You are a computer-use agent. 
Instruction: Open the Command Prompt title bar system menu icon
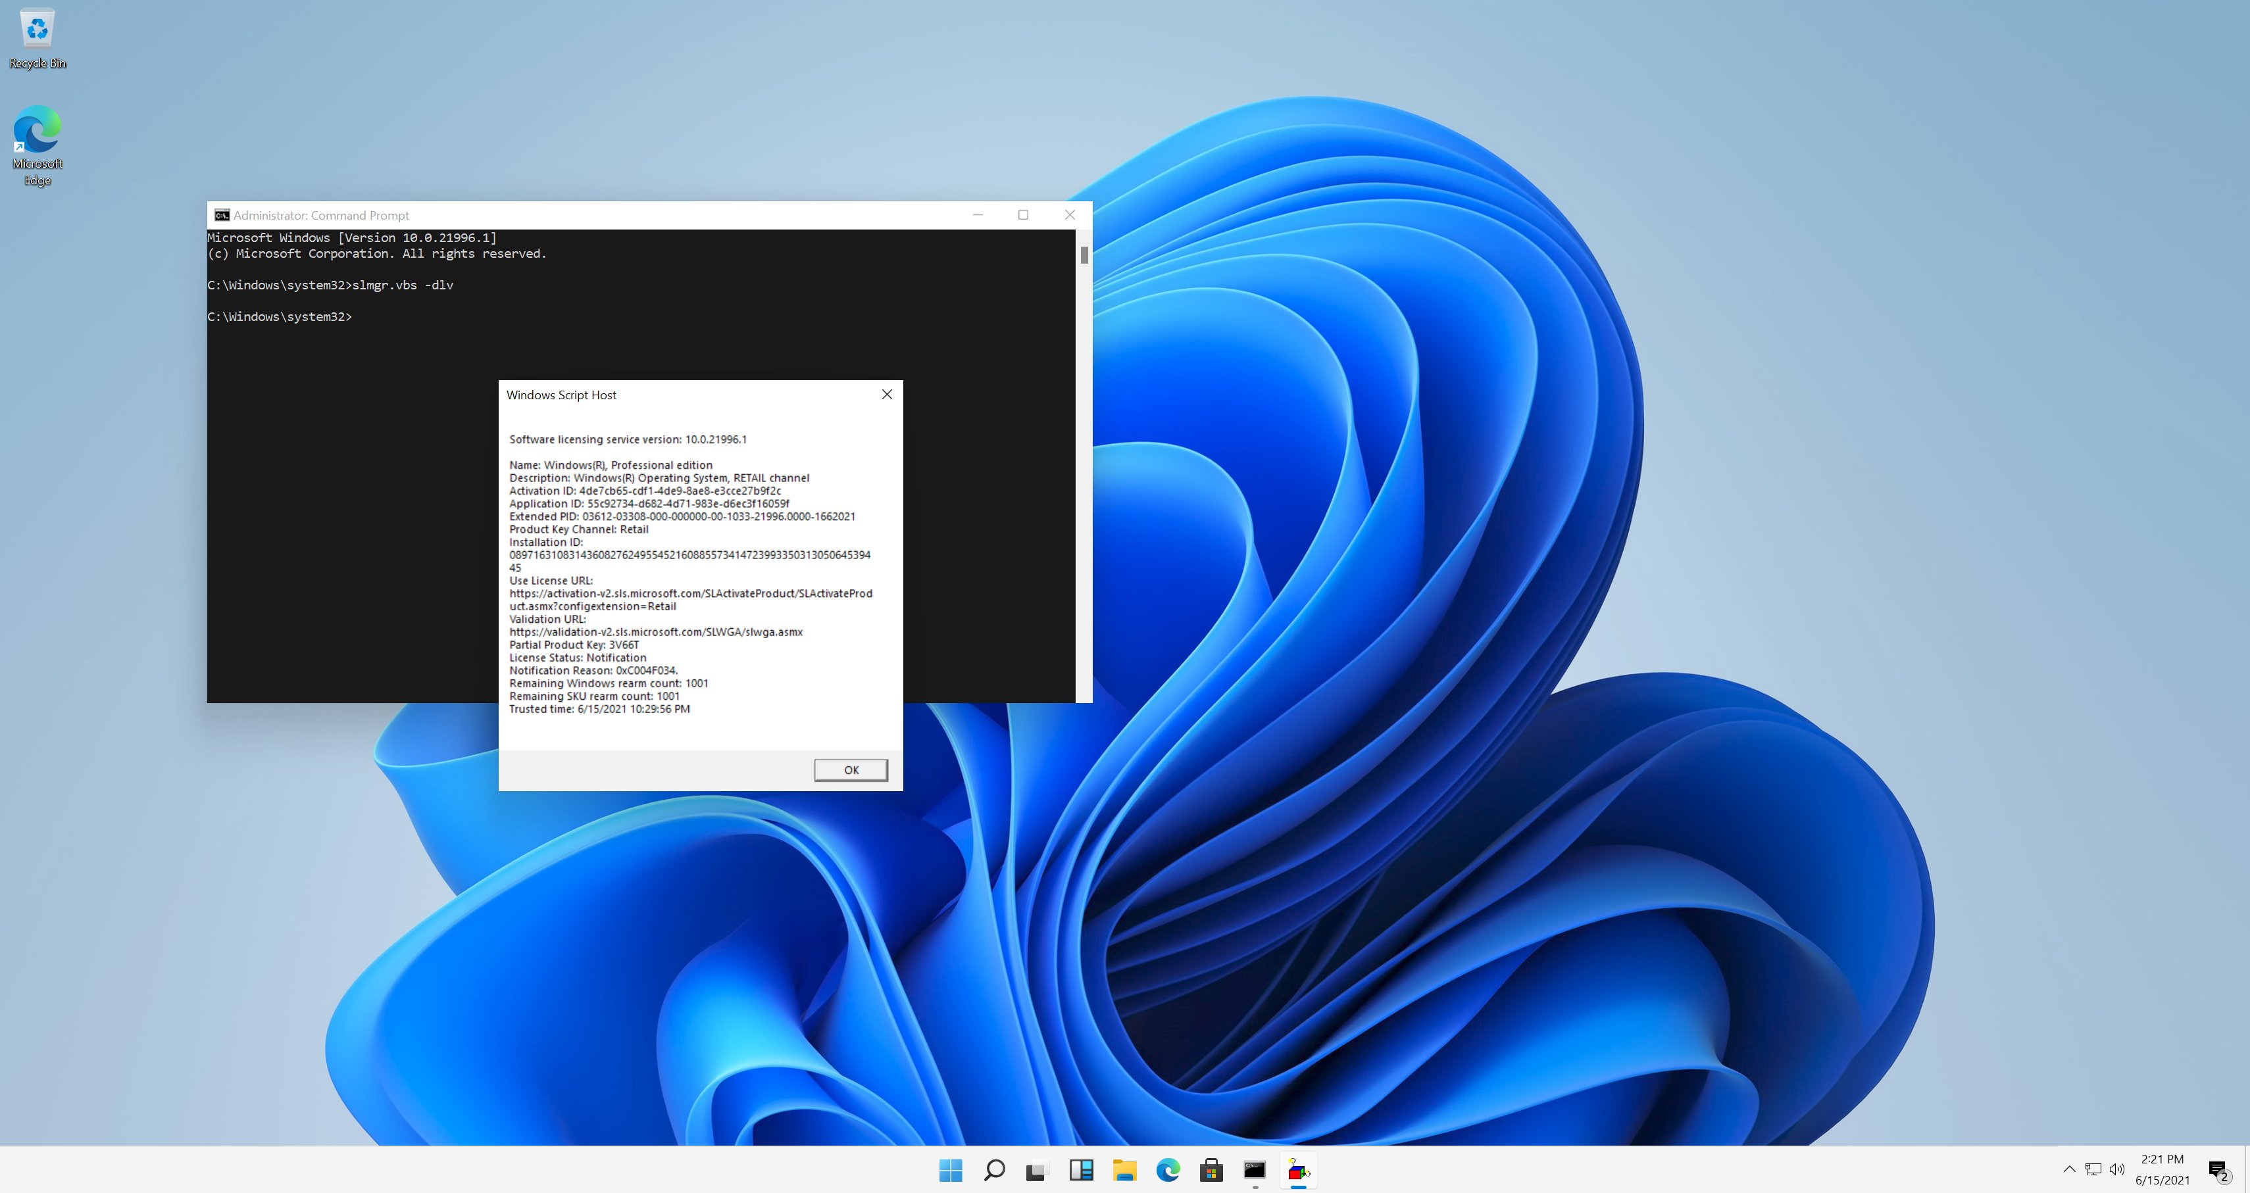click(x=222, y=216)
